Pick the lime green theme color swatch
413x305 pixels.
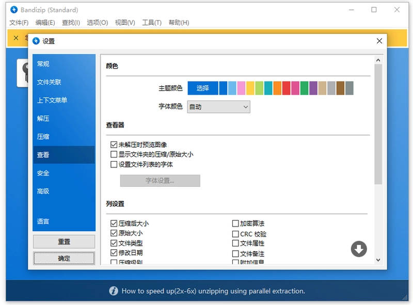click(259, 88)
